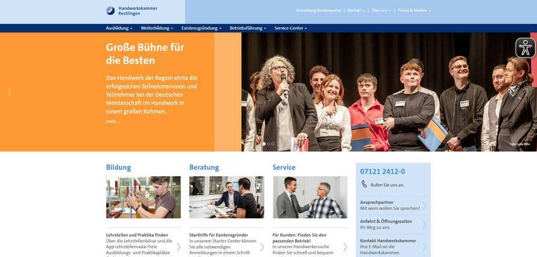The image size is (537, 257).
Task: Open the accessibility options icon
Action: [x=525, y=48]
